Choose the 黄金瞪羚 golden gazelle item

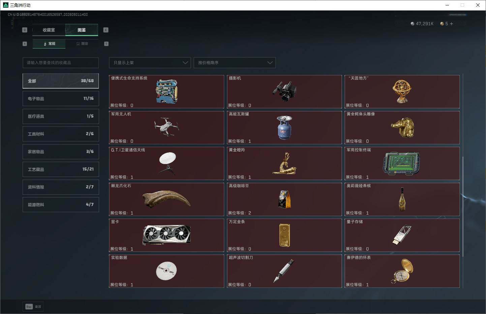pos(284,163)
